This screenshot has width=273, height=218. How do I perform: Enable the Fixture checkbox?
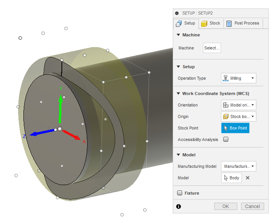click(180, 193)
